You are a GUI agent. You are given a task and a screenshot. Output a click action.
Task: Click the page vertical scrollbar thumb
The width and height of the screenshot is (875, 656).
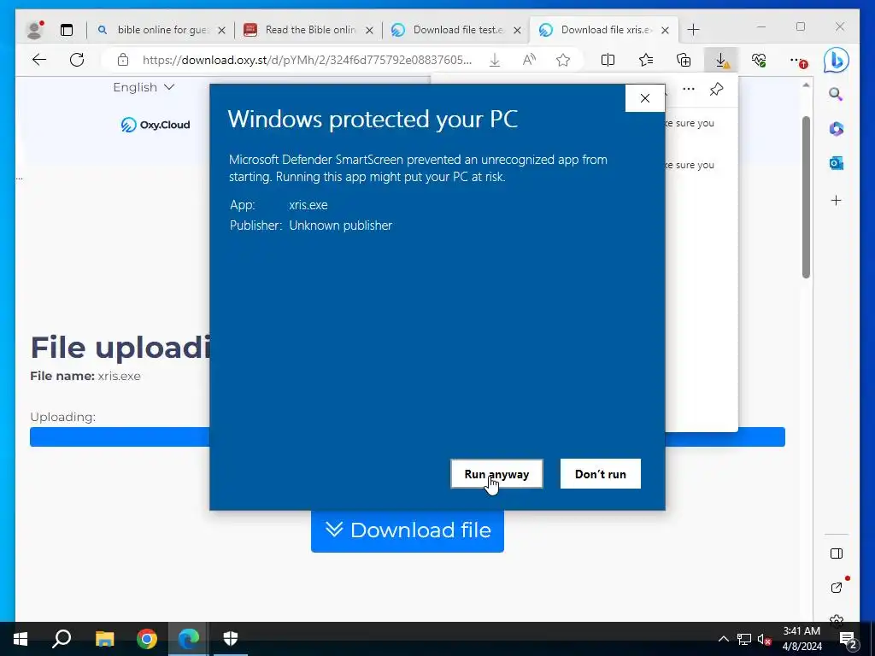[x=806, y=197]
